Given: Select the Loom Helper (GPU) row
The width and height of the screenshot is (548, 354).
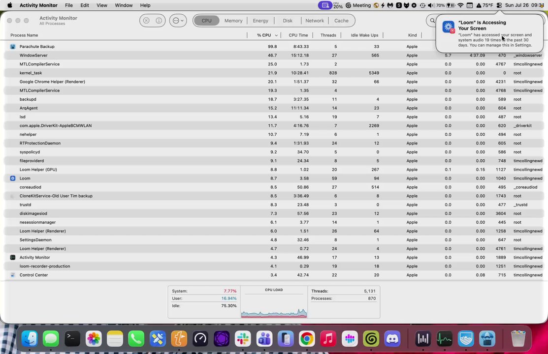Looking at the screenshot, I should pyautogui.click(x=274, y=169).
